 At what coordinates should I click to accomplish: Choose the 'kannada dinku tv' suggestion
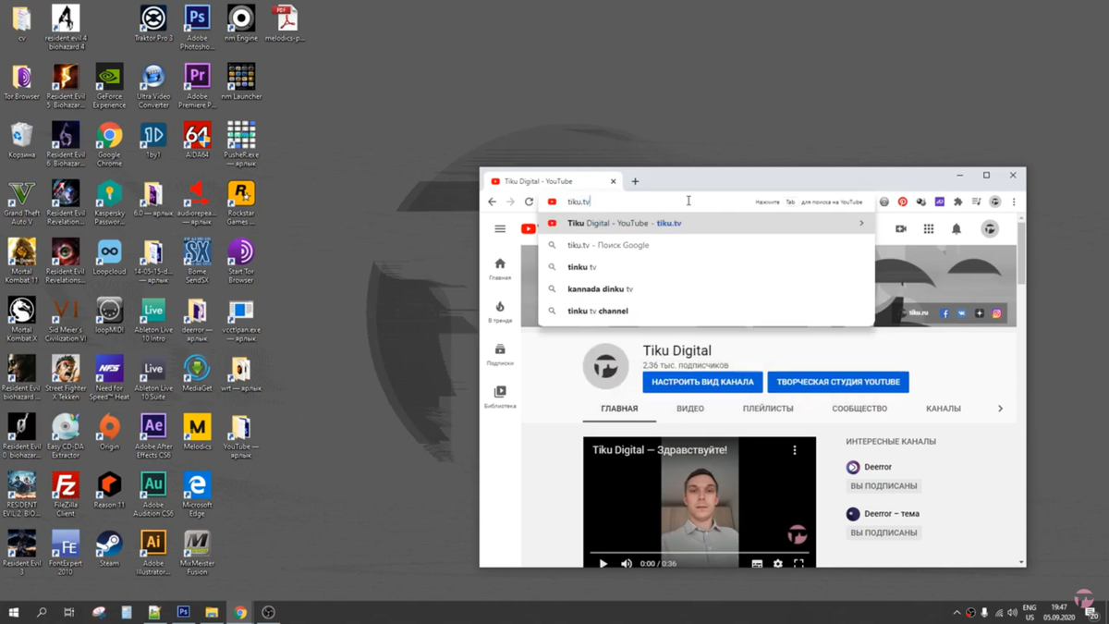coord(706,289)
